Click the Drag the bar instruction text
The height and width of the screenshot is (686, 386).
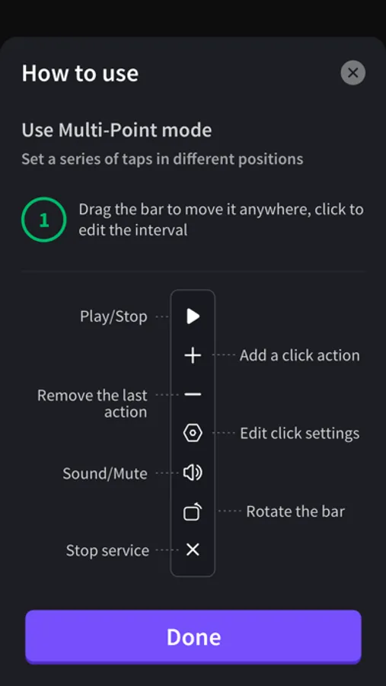[x=221, y=220]
